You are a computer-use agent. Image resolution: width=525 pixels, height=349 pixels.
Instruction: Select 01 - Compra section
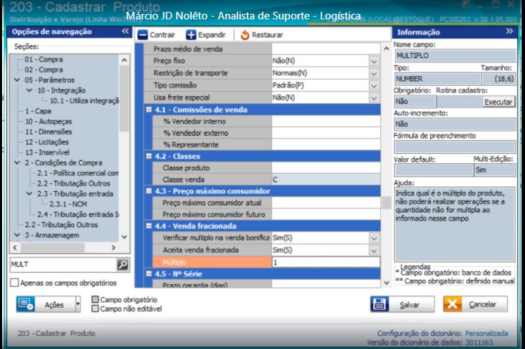click(x=44, y=60)
